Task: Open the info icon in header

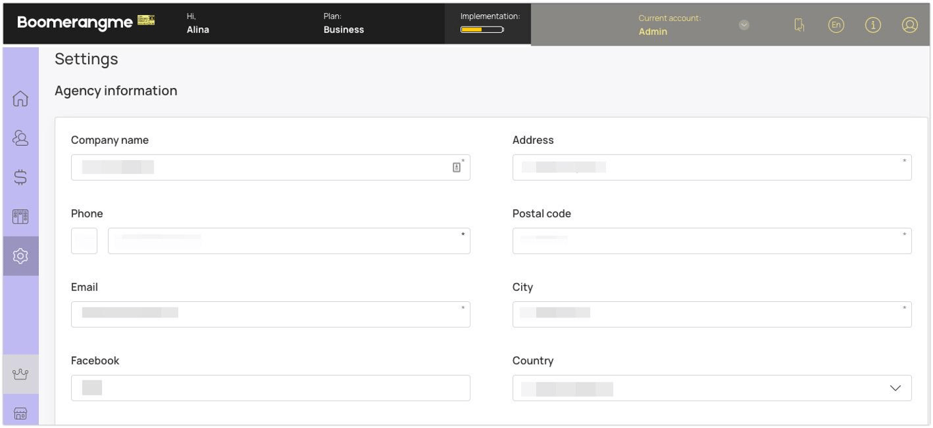Action: 873,25
